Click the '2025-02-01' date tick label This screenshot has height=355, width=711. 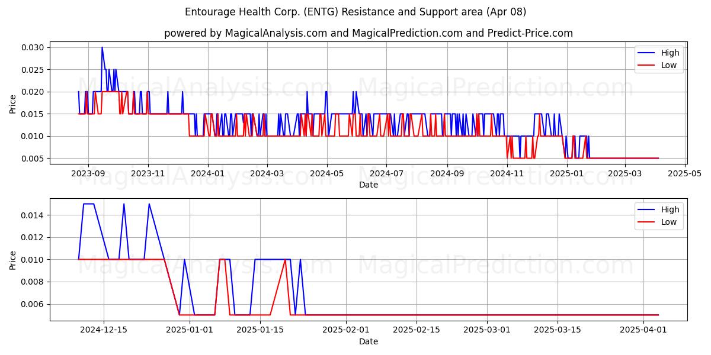coord(346,330)
